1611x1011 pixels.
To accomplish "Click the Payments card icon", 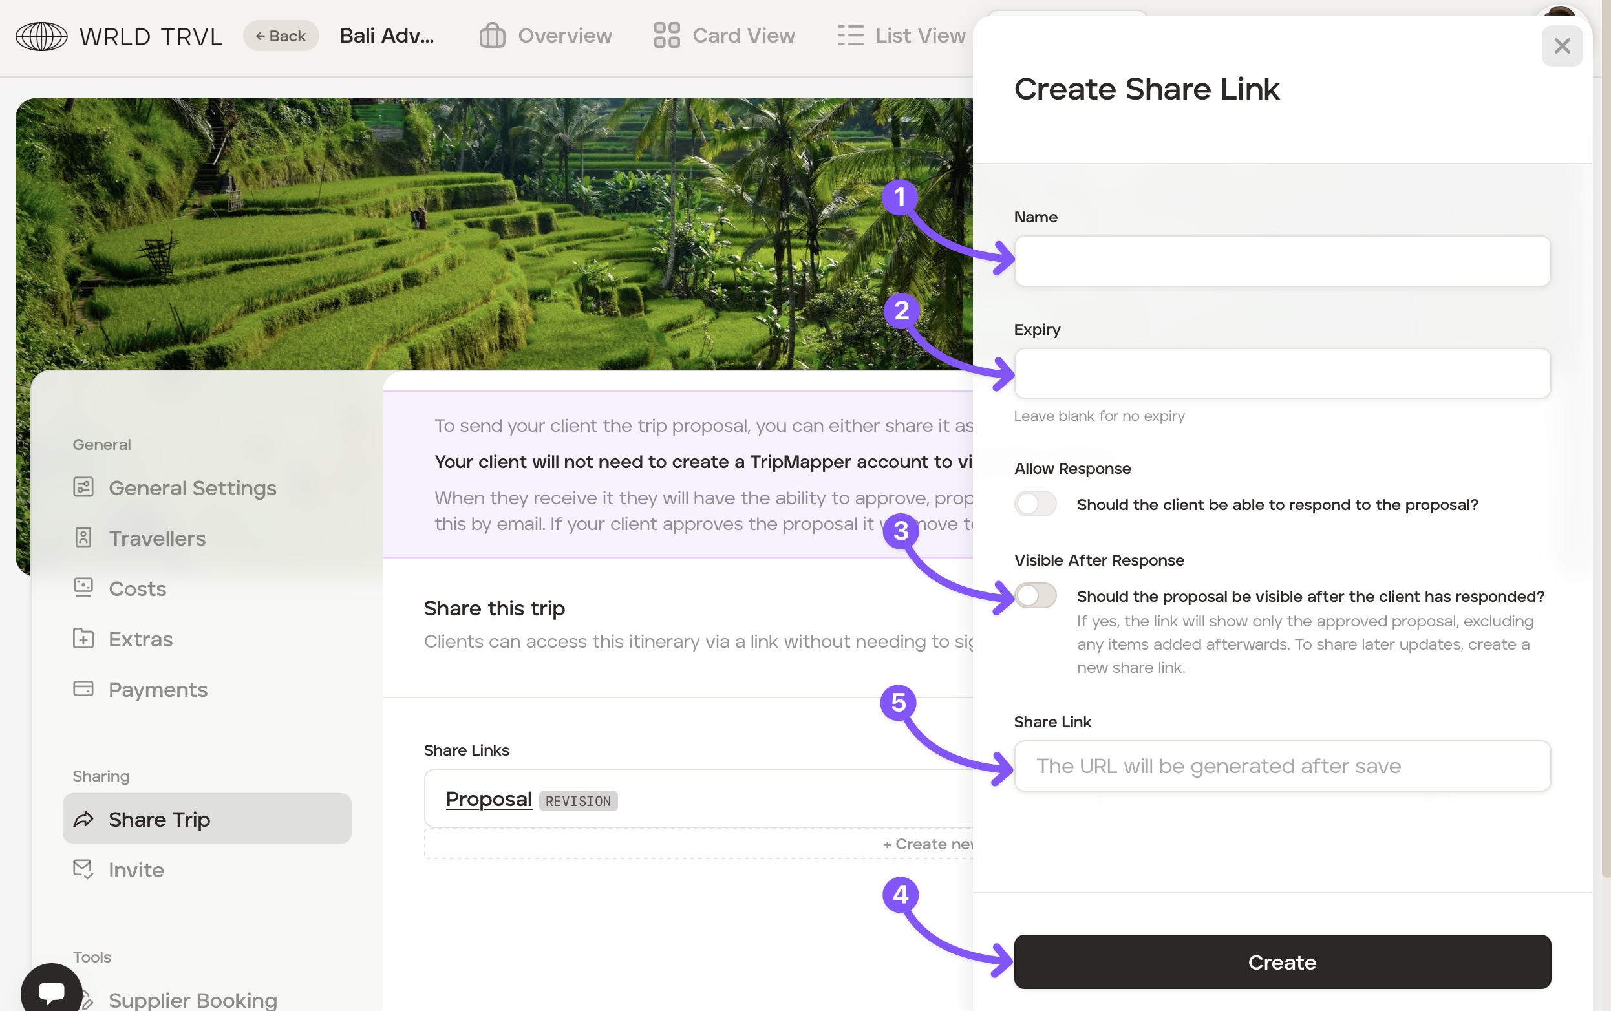I will click(x=83, y=688).
